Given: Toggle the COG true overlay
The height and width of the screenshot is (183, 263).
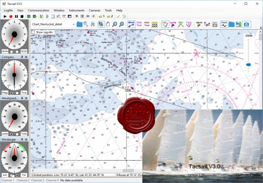Looking at the screenshot, I should [139, 24].
